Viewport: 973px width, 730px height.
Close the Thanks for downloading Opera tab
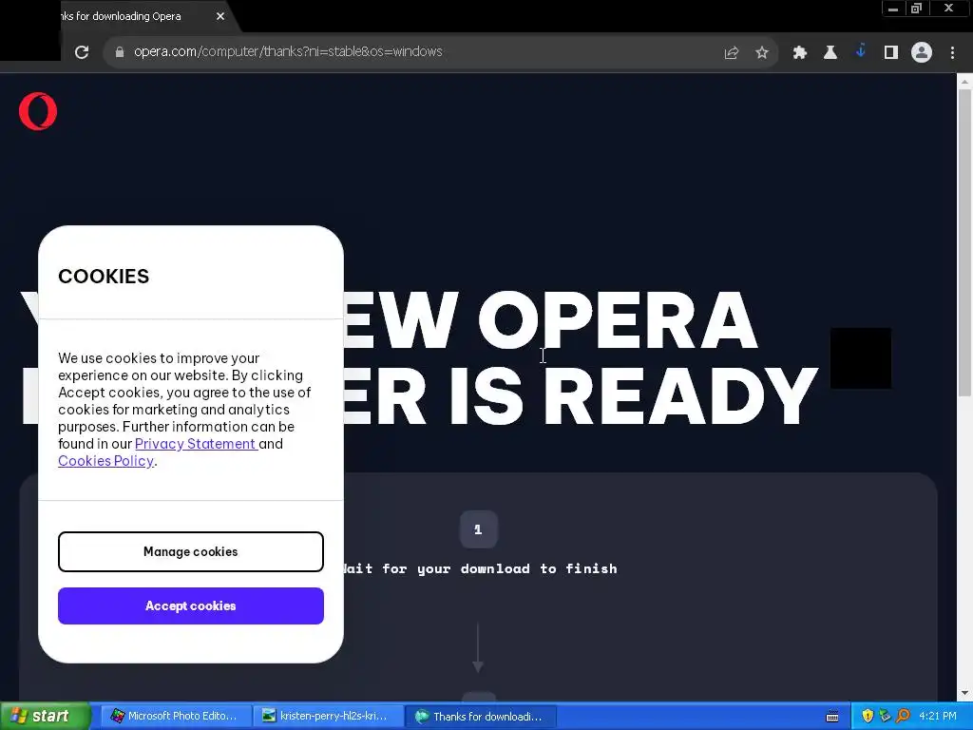[x=220, y=16]
